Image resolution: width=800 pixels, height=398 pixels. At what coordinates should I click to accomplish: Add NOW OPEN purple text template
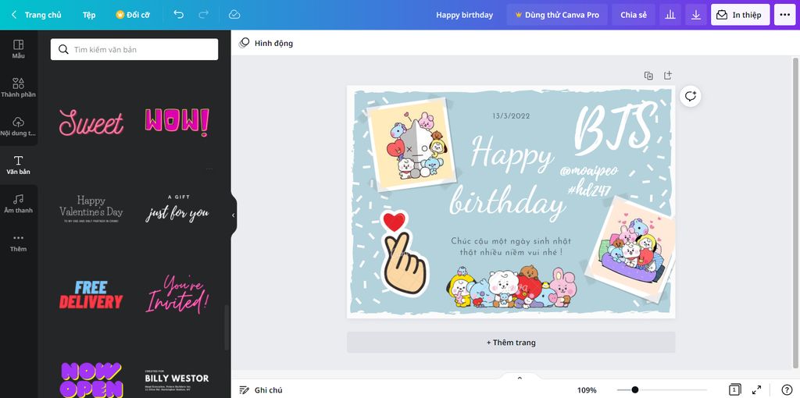(91, 379)
